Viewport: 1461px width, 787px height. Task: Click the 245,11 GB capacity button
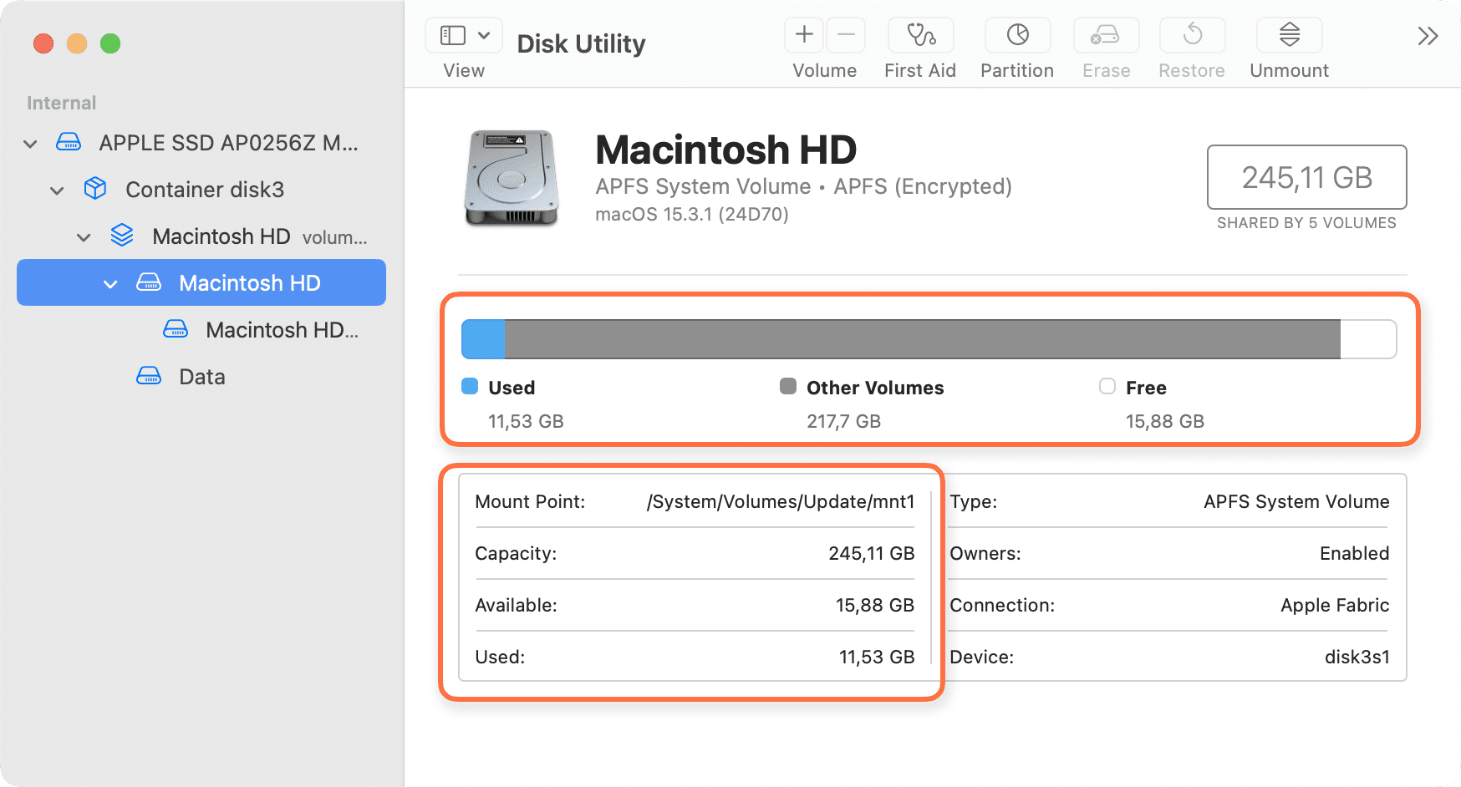click(1306, 178)
